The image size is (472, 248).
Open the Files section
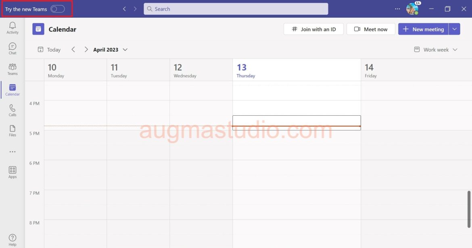(12, 130)
